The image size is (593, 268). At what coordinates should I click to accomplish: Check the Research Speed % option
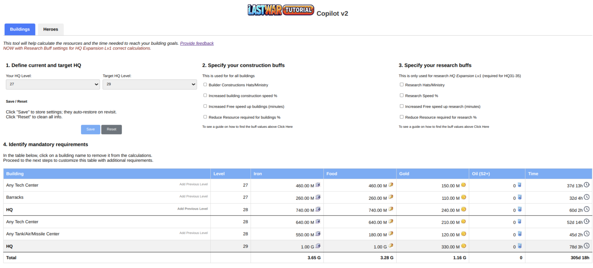(x=402, y=95)
